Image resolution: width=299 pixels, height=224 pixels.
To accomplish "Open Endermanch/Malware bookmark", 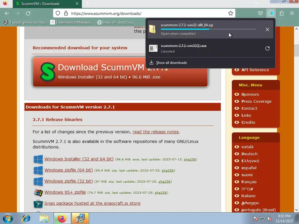I will point(72,22).
